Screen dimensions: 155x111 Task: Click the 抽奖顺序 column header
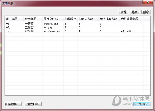pyautogui.click(x=71, y=19)
